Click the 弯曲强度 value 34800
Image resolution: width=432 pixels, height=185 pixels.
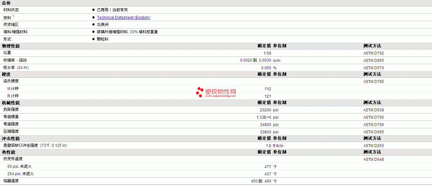(266, 125)
